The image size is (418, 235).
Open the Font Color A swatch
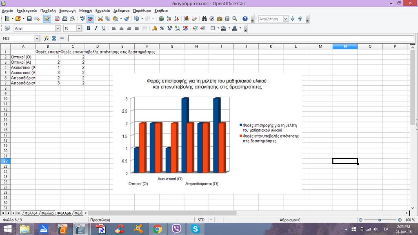235,28
